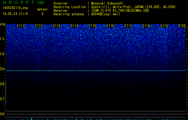Image resolution: width=188 pixels, height=120 pixels.
Task: Click the 0.9 kHz axis label
Action: tap(2, 69)
